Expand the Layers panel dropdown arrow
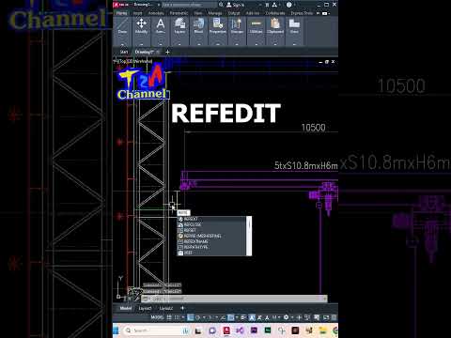Viewport: 451px width, 338px height. pyautogui.click(x=179, y=44)
